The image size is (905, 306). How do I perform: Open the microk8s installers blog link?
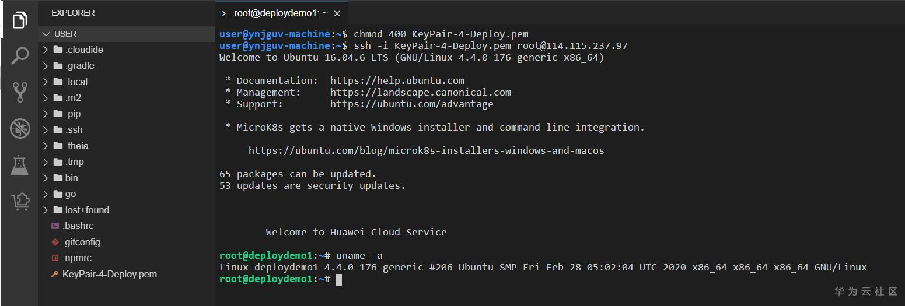click(x=426, y=150)
